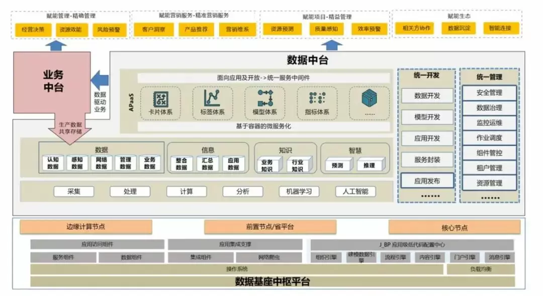Click the 边缘计算节点 orange bar
543x296 pixels.
pyautogui.click(x=85, y=227)
